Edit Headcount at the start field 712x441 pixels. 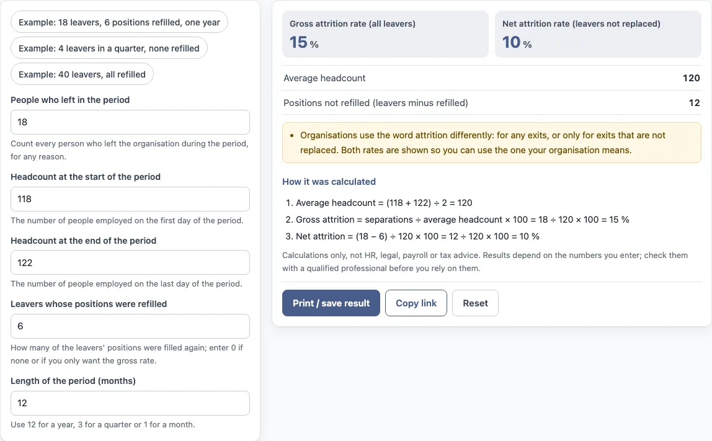pos(130,199)
